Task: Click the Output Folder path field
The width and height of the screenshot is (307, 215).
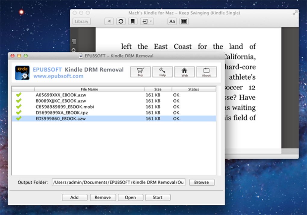Action: pos(118,182)
